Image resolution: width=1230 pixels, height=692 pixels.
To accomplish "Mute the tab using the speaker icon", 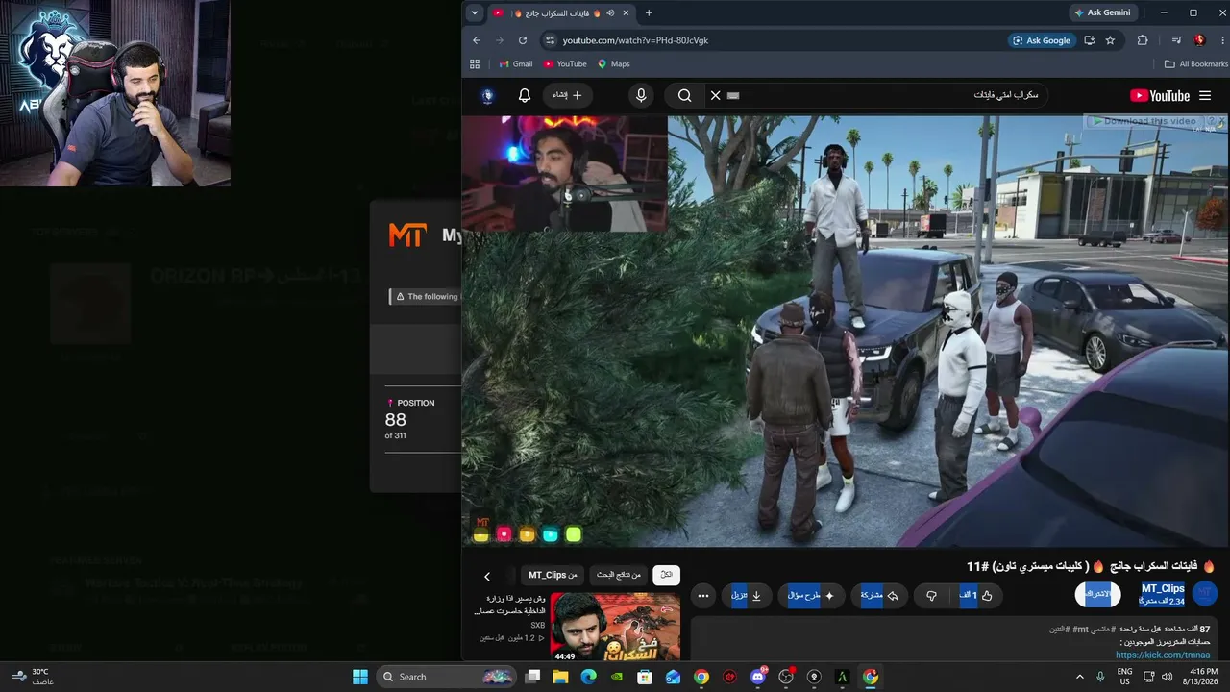I will coord(609,12).
